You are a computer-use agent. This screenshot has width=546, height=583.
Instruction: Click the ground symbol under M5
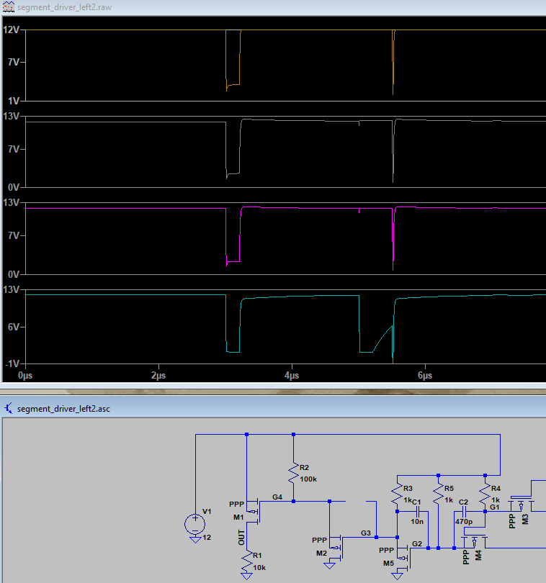(397, 576)
